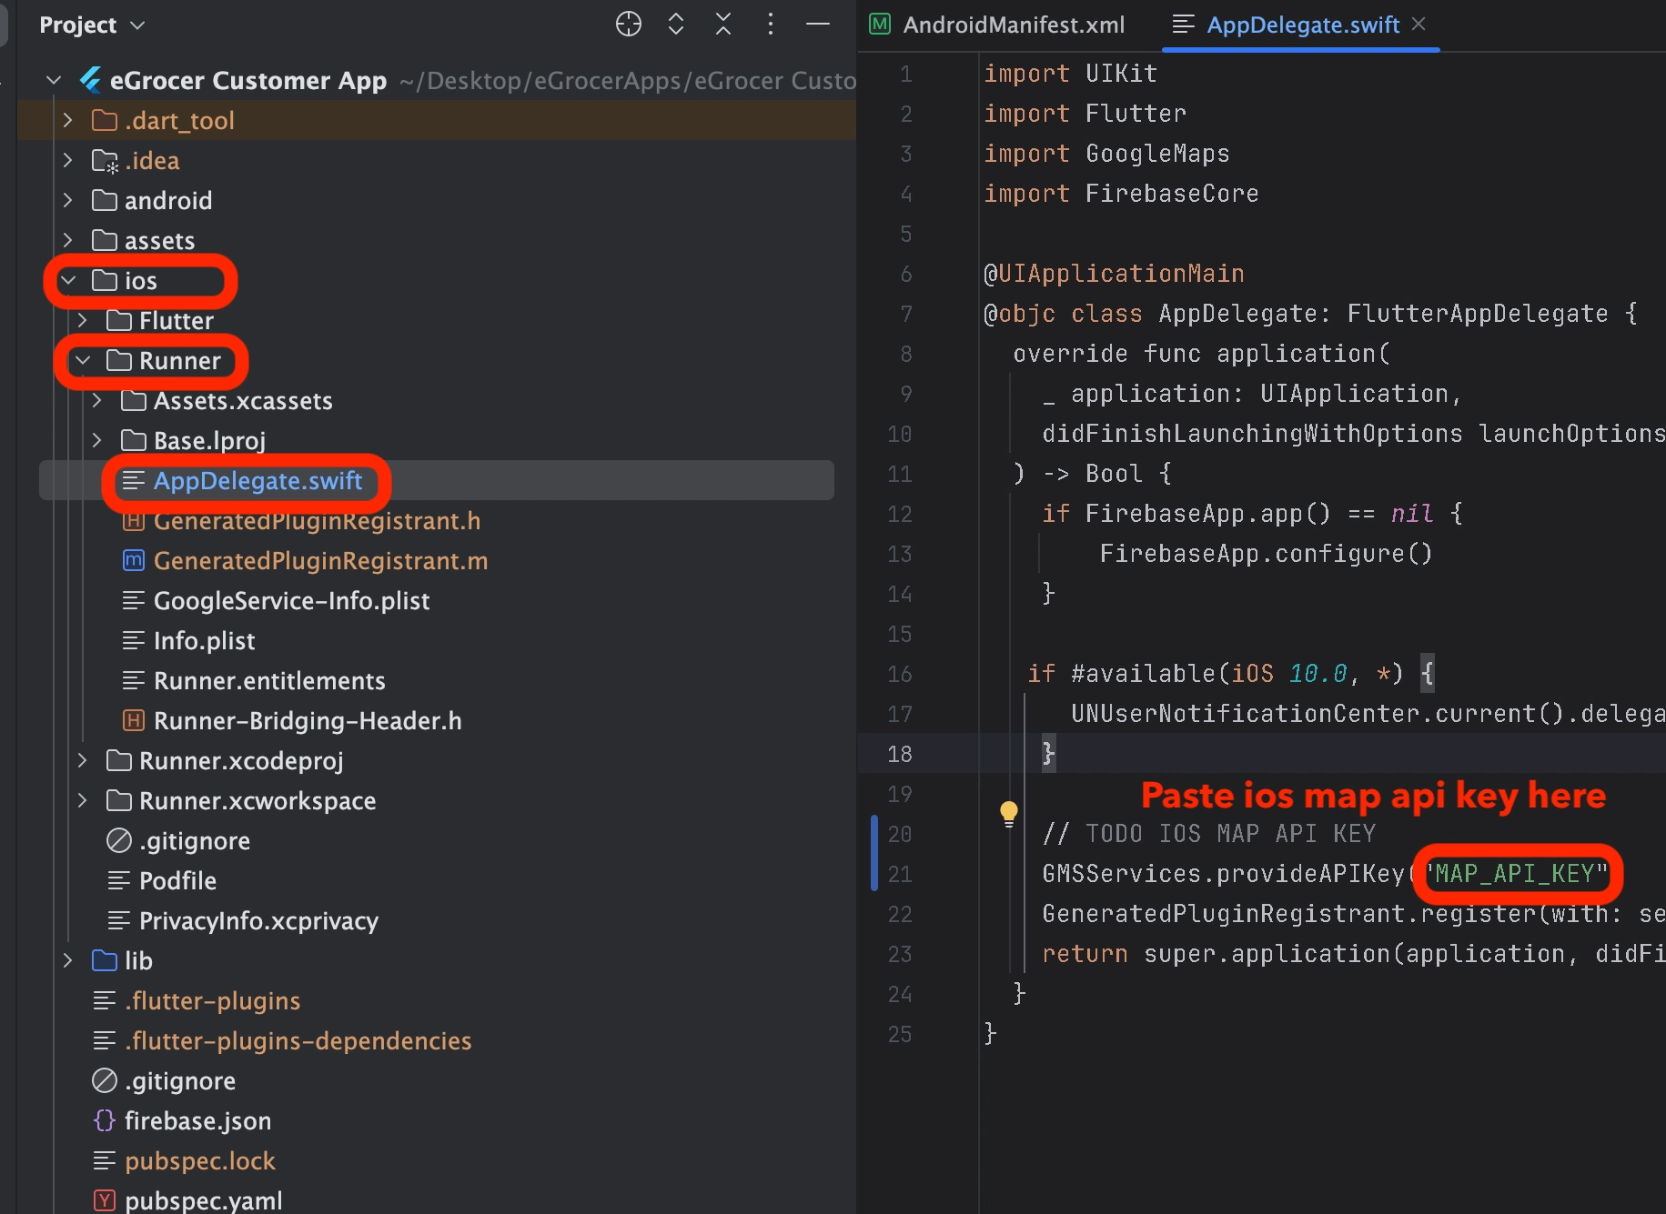
Task: Expand the .idea folder
Action: pyautogui.click(x=68, y=160)
